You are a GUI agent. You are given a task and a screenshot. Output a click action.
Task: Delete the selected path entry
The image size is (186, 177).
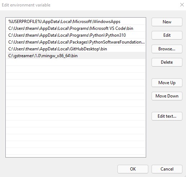point(167,62)
